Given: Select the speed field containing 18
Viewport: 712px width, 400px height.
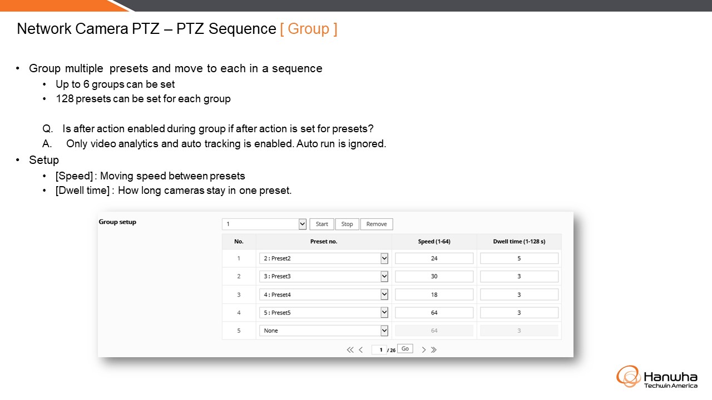Looking at the screenshot, I should pyautogui.click(x=434, y=294).
